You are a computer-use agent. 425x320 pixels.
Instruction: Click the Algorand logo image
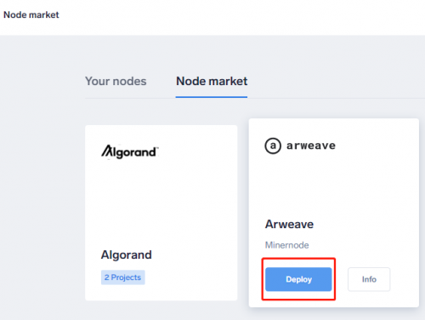(x=130, y=151)
